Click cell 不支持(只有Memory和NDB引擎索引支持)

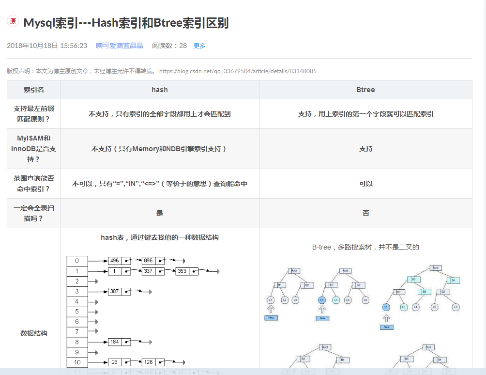pos(160,149)
